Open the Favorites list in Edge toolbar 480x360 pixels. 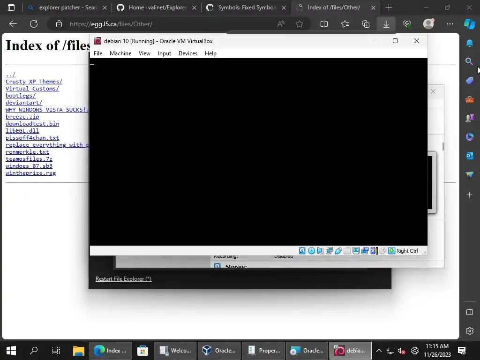tap(345, 24)
